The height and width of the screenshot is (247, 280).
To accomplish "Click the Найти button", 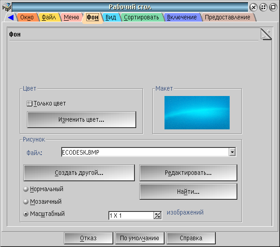I will pyautogui.click(x=188, y=192).
